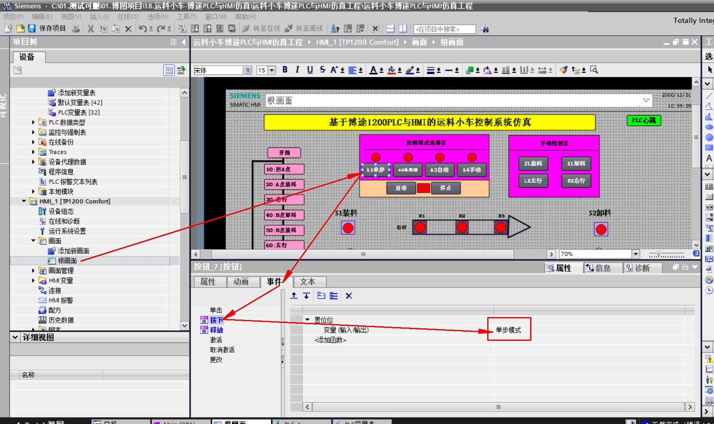
Task: Open 编辑(E) menu
Action: point(42,17)
